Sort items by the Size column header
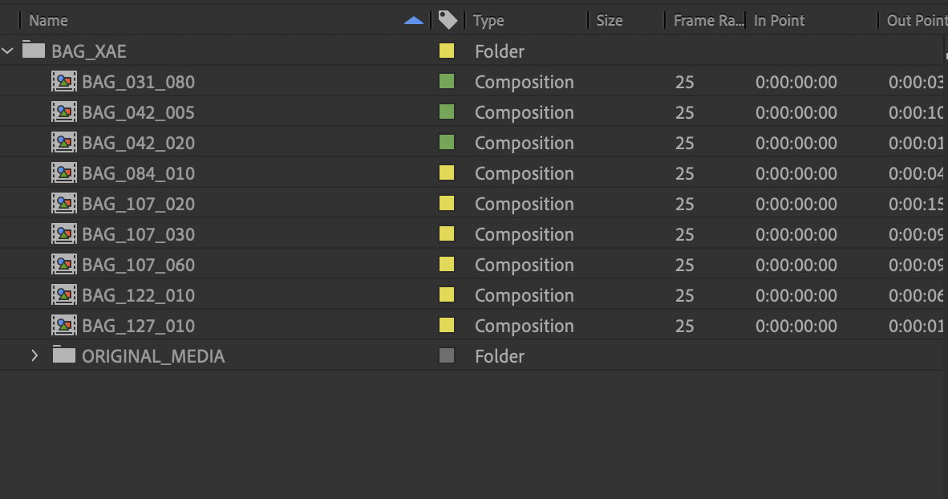This screenshot has height=499, width=948. coord(610,21)
